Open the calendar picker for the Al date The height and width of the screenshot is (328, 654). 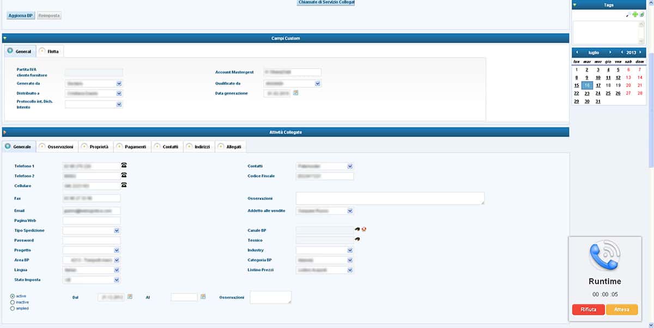pos(203,296)
